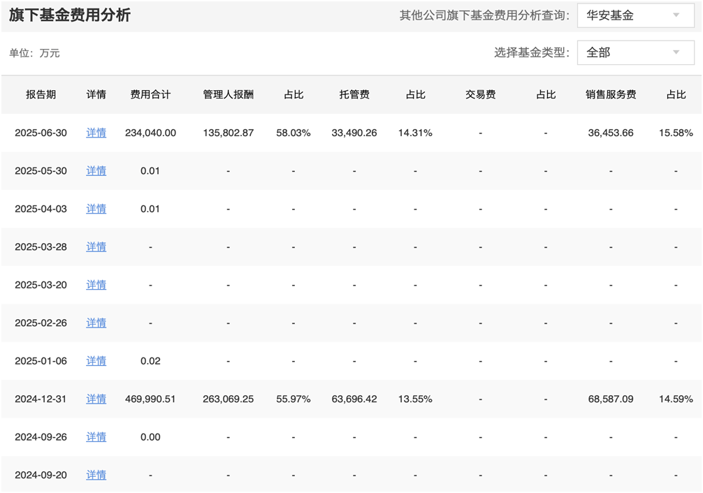Open 详情 link for 2025-06-30
Viewport: 703px width, 493px height.
click(x=96, y=133)
